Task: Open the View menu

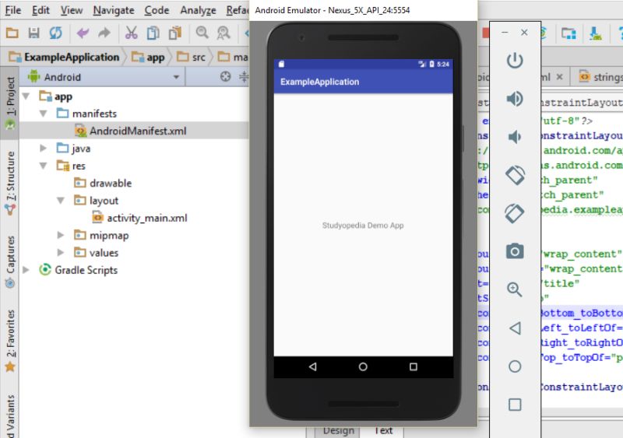Action: click(x=72, y=10)
